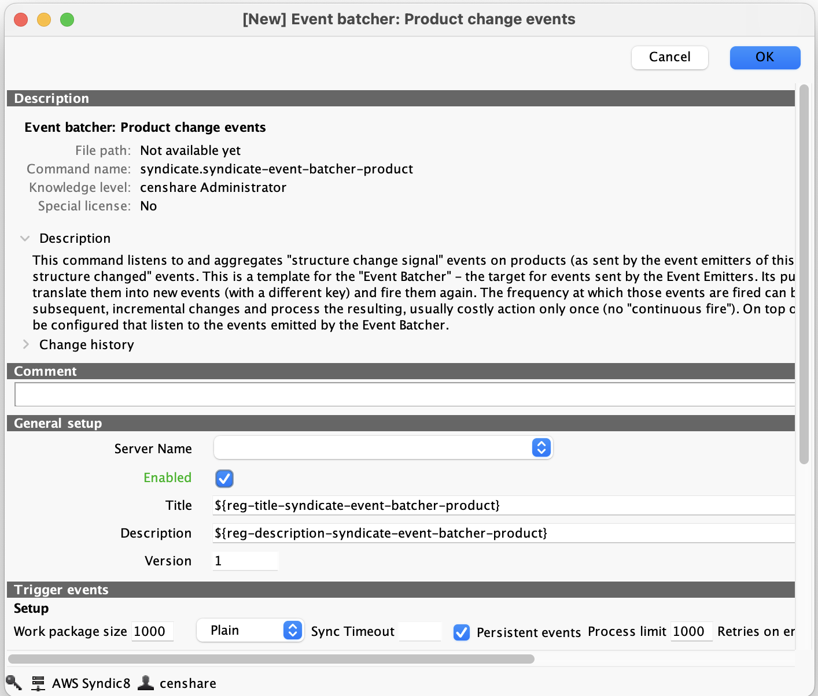Click the Work package size field
The height and width of the screenshot is (696, 818).
[152, 632]
